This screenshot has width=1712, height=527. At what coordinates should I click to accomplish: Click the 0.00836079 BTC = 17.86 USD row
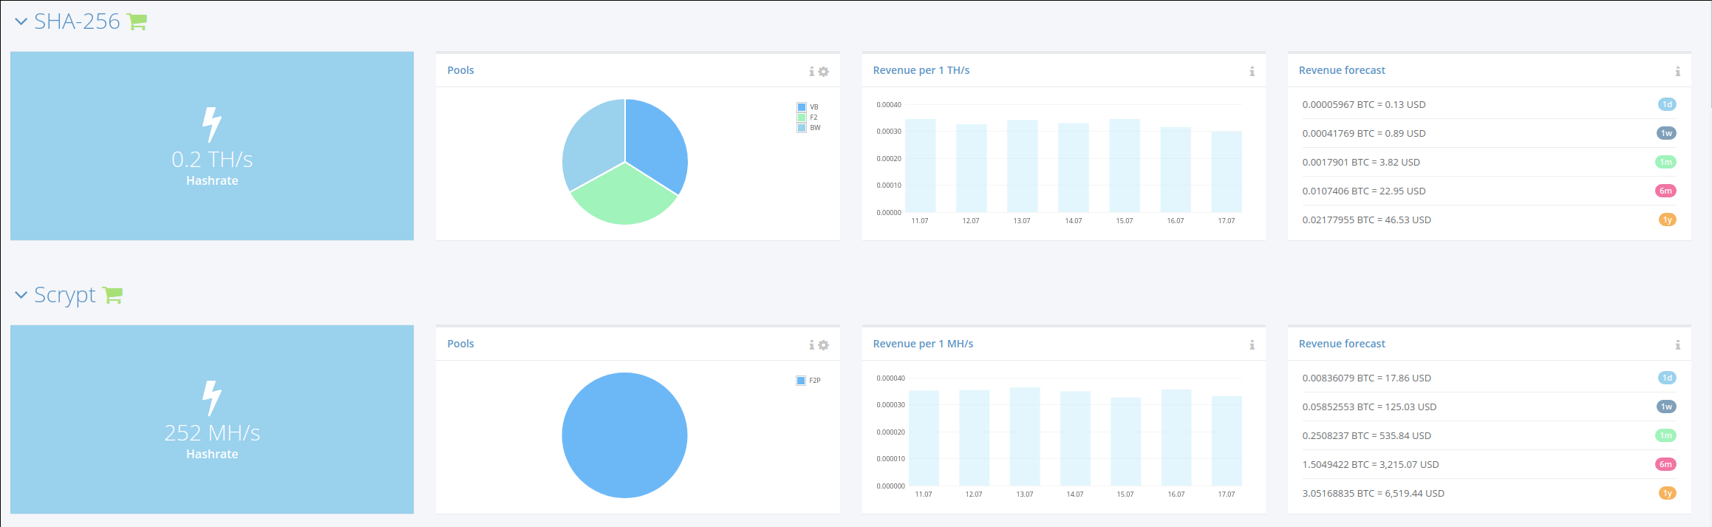[1489, 378]
